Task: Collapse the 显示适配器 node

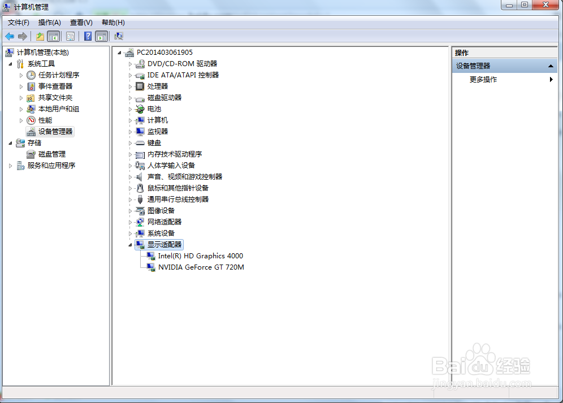Action: click(x=130, y=245)
